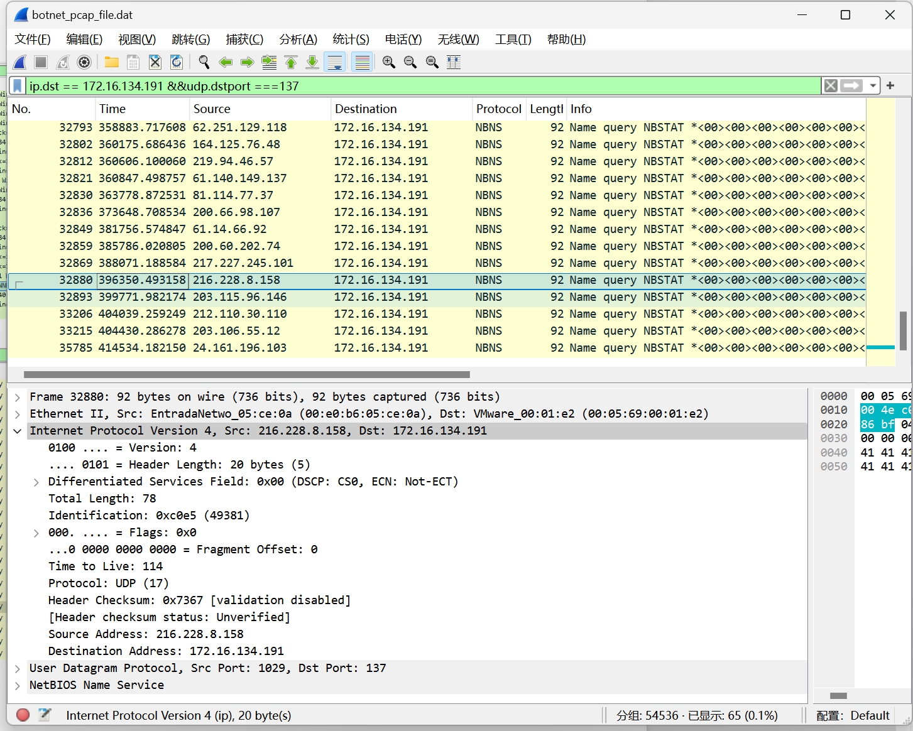The image size is (913, 731).
Task: Open the 统计(S) menu
Action: 351,40
